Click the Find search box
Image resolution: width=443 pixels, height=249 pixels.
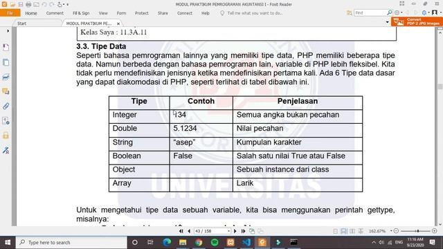[x=371, y=12]
